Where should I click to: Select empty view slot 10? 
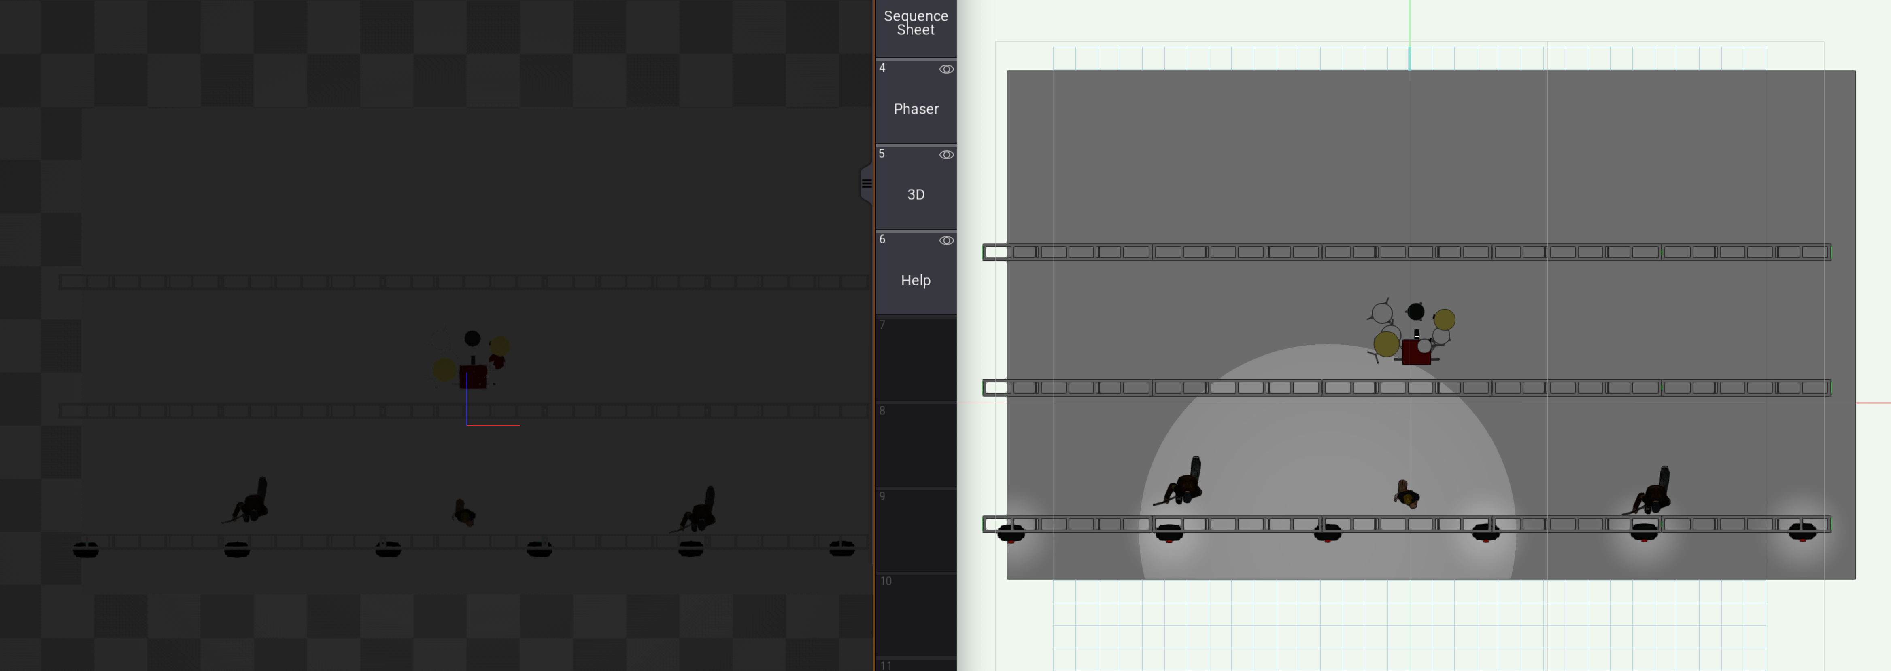916,614
